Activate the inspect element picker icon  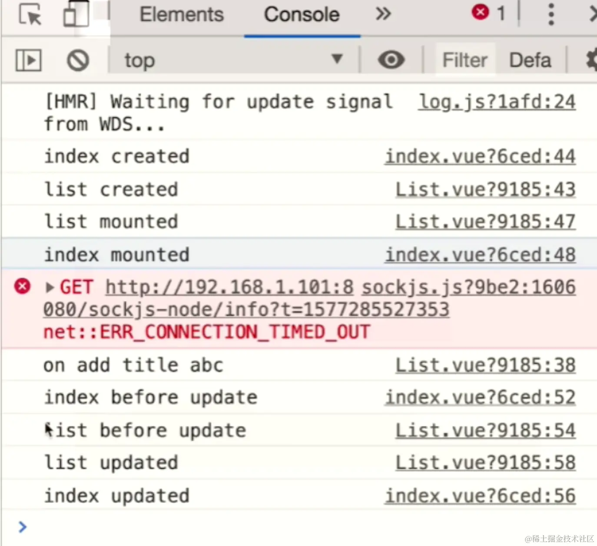[30, 14]
